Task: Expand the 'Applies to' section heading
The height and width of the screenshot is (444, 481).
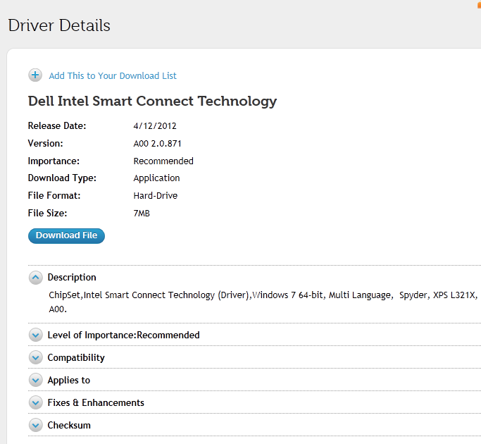Action: [x=69, y=381]
